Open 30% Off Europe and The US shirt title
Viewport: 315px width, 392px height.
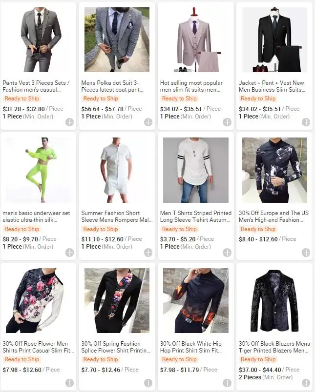tap(273, 216)
